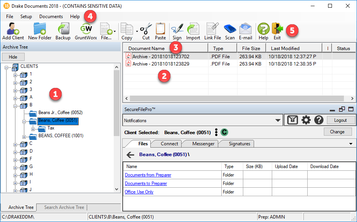The height and width of the screenshot is (222, 357).
Task: Open the Documents menu
Action: pos(51,17)
